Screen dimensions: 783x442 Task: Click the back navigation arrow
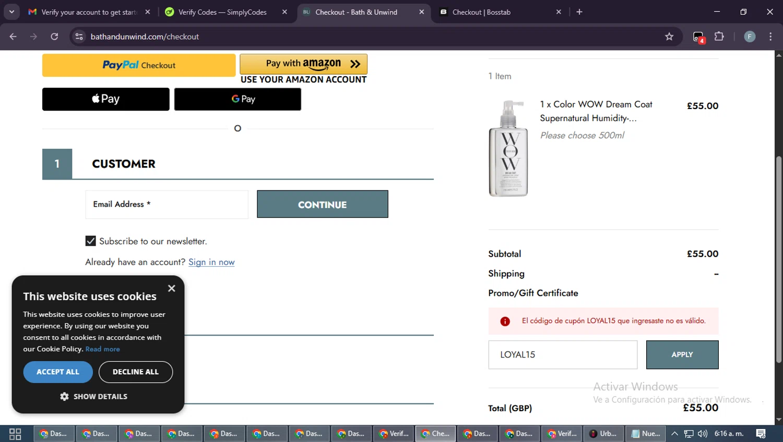tap(13, 37)
